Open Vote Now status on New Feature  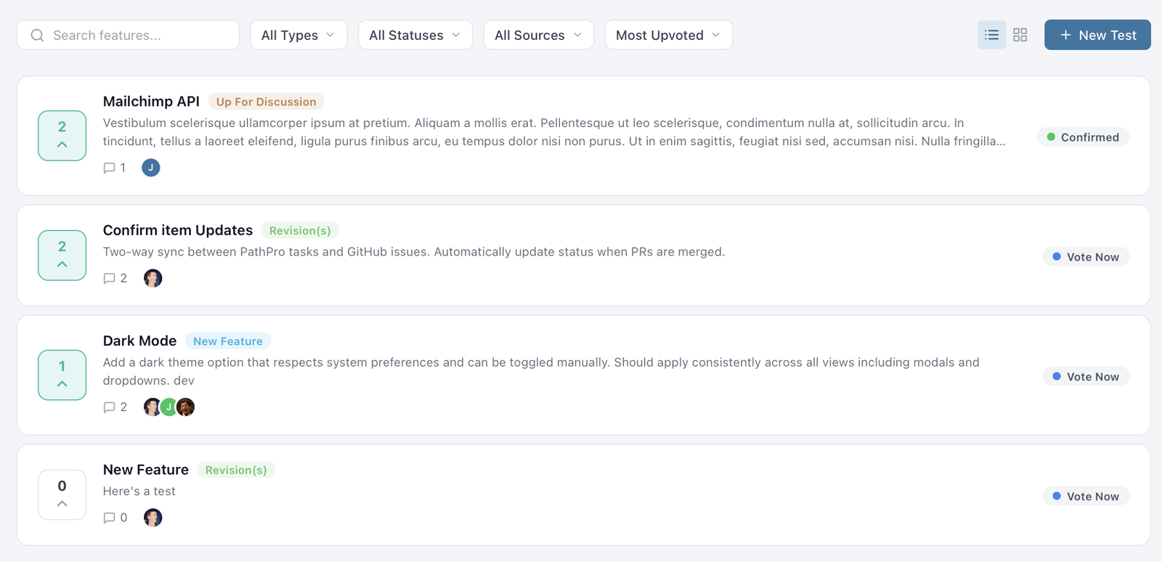pos(1086,497)
